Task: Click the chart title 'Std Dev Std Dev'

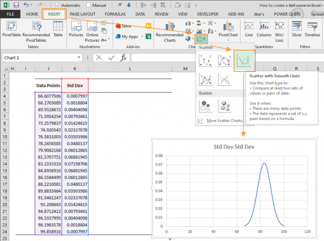Action: click(234, 147)
